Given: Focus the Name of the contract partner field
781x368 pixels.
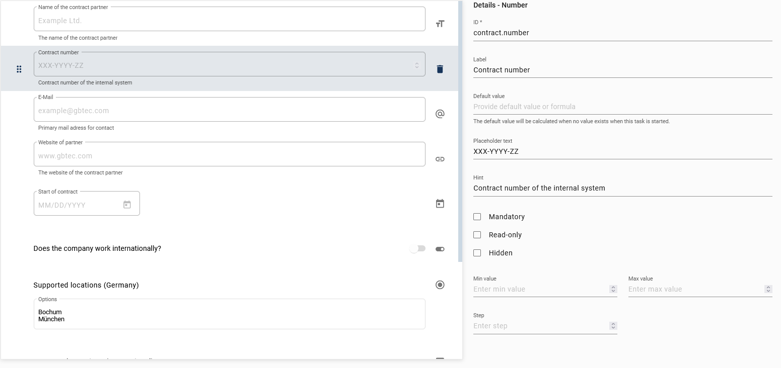Looking at the screenshot, I should pos(230,19).
